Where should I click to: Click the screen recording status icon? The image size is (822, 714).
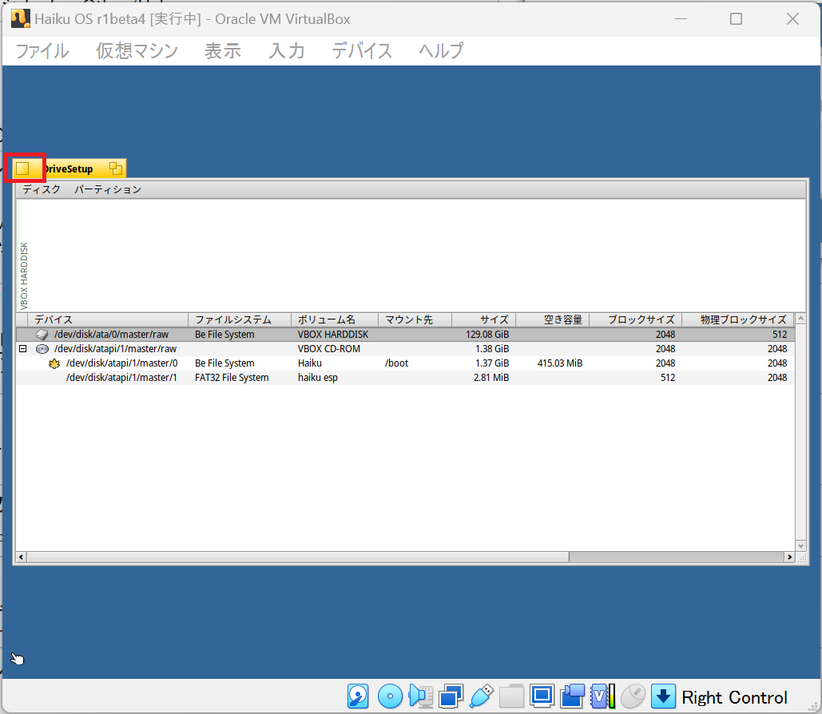point(572,696)
